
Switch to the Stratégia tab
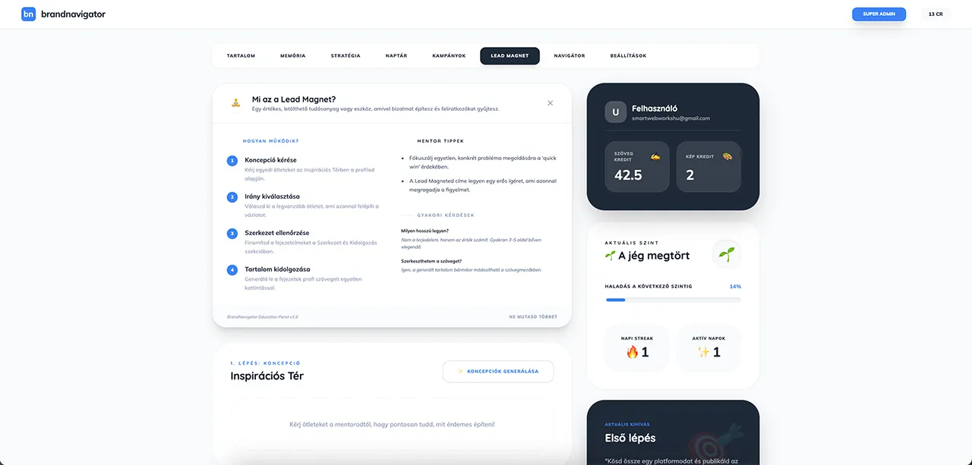point(346,55)
